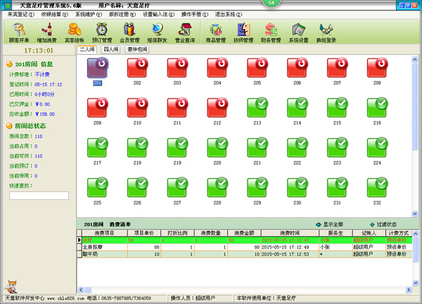The height and width of the screenshot is (304, 422).
Task: Click the 短信群发 SMS icon
Action: coord(158,32)
